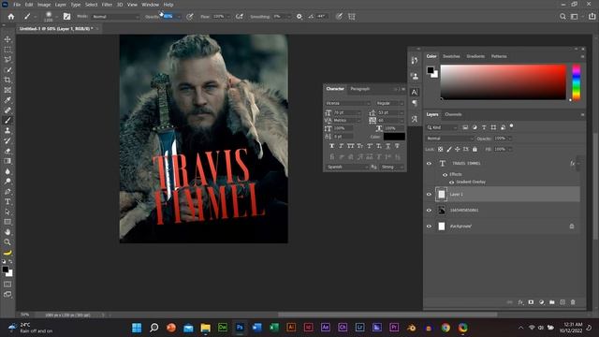Select the Dodge tool
This screenshot has width=599, height=337.
[x=7, y=181]
